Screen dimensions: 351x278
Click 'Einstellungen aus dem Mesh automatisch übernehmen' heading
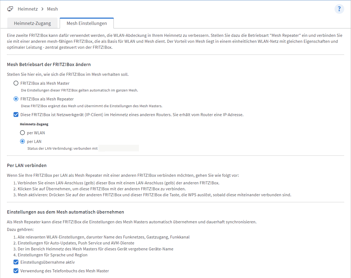pos(65,212)
